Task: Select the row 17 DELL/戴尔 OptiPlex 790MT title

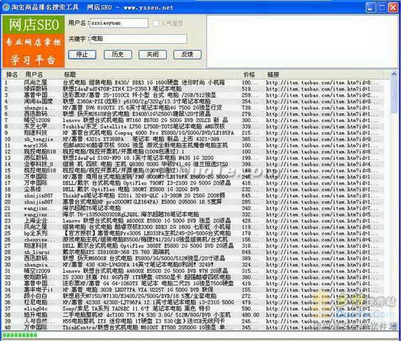Action: (x=146, y=183)
